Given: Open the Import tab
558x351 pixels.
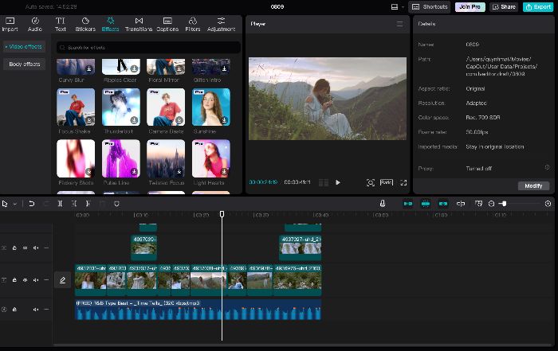Looking at the screenshot, I should [10, 24].
